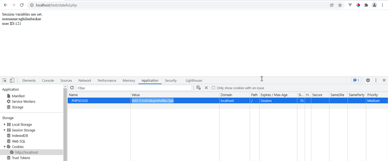Switch to the Memory tab
388x161 pixels.
coord(129,80)
